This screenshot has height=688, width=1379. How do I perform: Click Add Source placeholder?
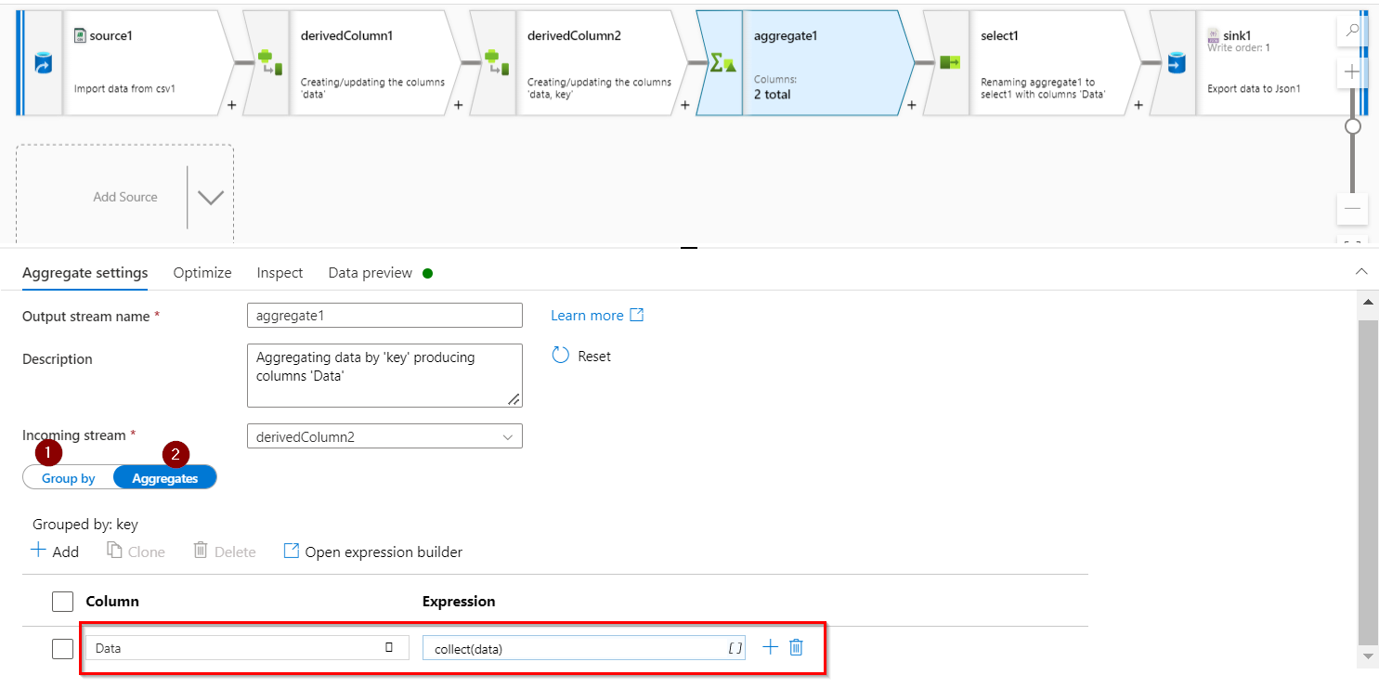(x=125, y=197)
